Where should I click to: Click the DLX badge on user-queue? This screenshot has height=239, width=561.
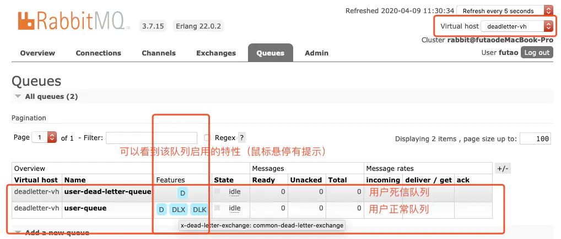(x=179, y=210)
